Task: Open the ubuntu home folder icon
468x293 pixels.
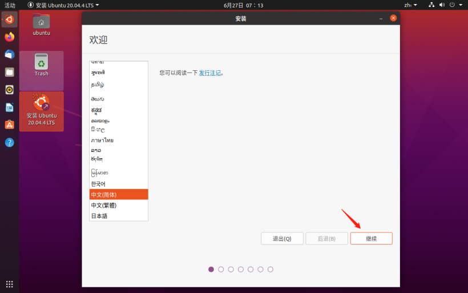Action: pyautogui.click(x=41, y=24)
